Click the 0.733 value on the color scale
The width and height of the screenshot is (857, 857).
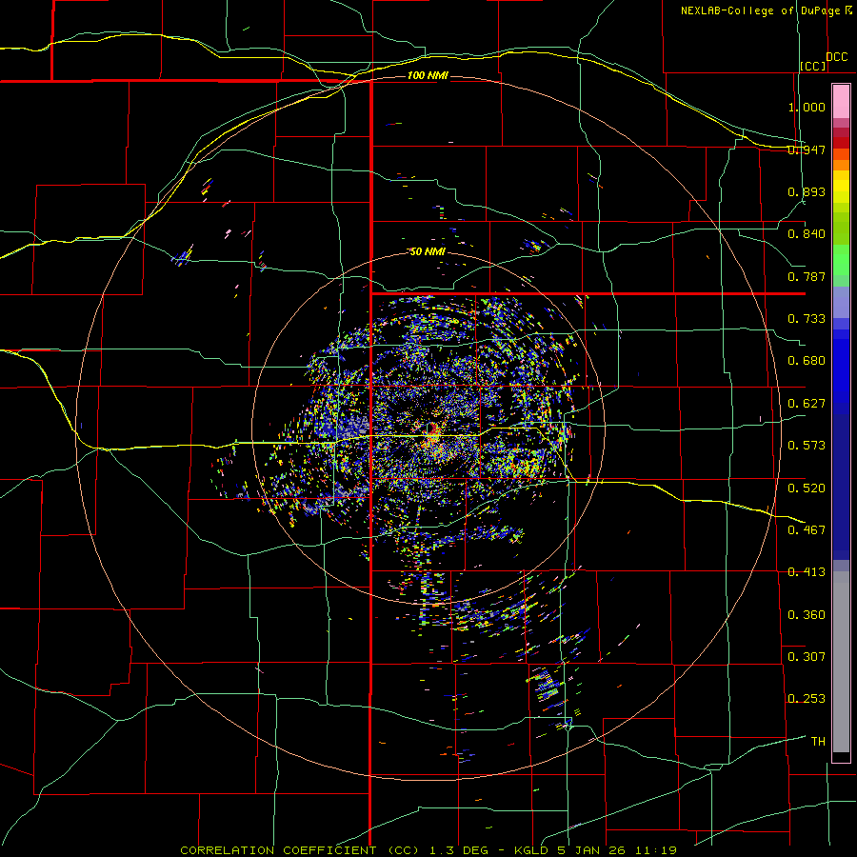pyautogui.click(x=807, y=319)
